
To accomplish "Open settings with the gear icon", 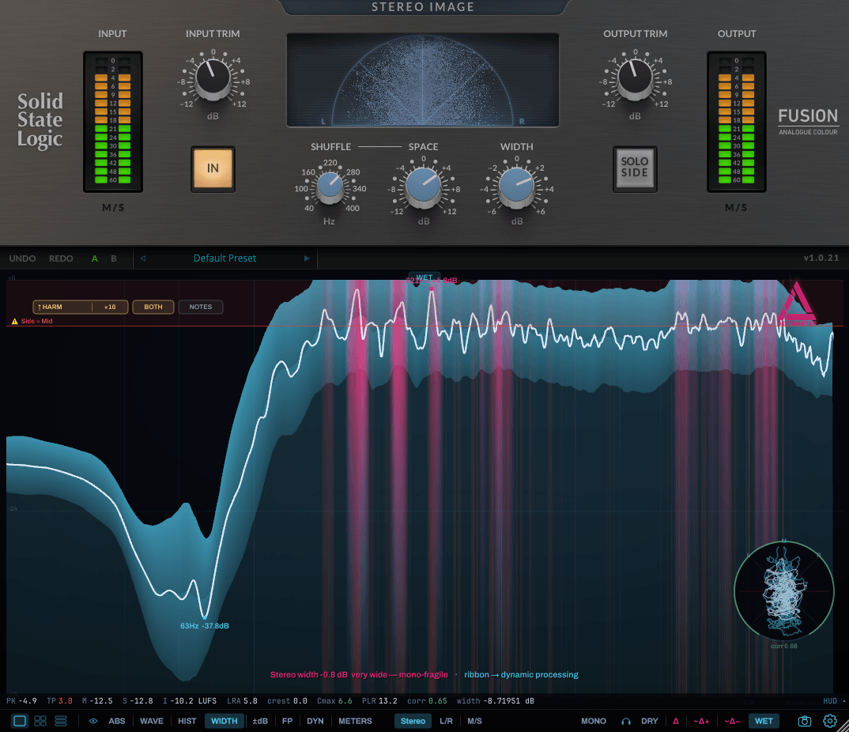I will [x=830, y=721].
